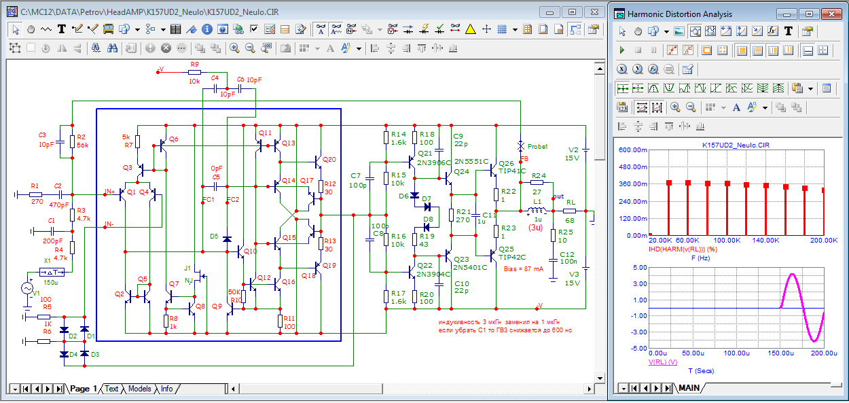Screen dimensions: 849x403
Task: Click the Pan hand tool in the schematic toolbar
Action: [31, 29]
